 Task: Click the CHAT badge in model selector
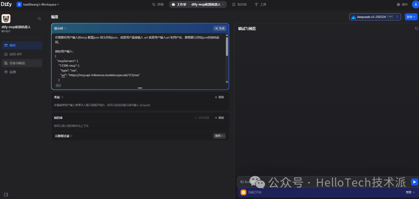(x=390, y=17)
